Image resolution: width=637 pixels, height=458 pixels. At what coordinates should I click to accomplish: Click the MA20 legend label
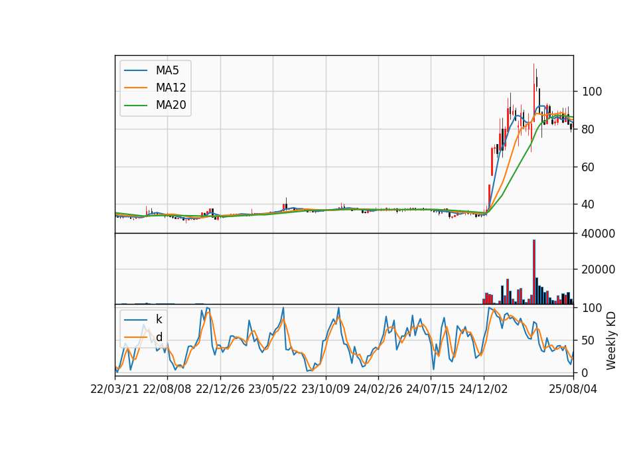tap(171, 106)
